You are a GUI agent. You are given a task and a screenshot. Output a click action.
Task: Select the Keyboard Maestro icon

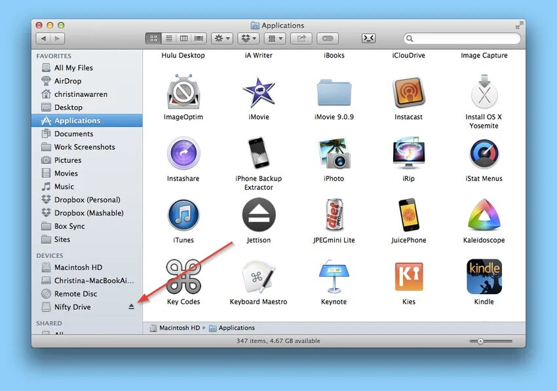pyautogui.click(x=259, y=276)
